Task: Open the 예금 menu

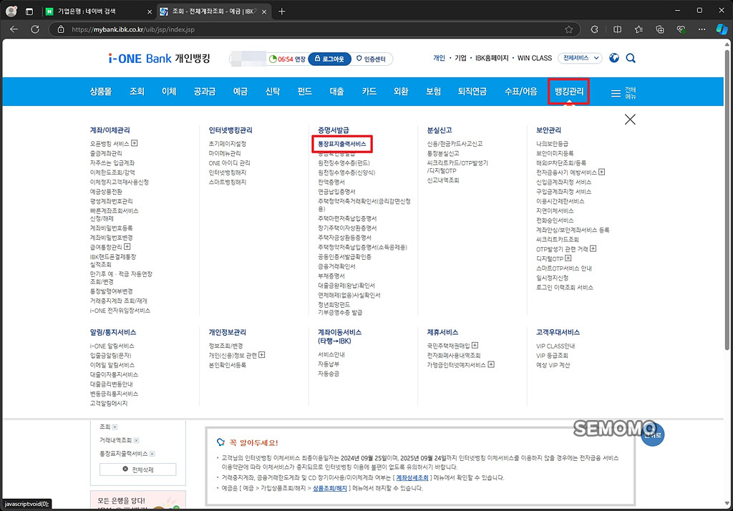Action: pos(241,92)
